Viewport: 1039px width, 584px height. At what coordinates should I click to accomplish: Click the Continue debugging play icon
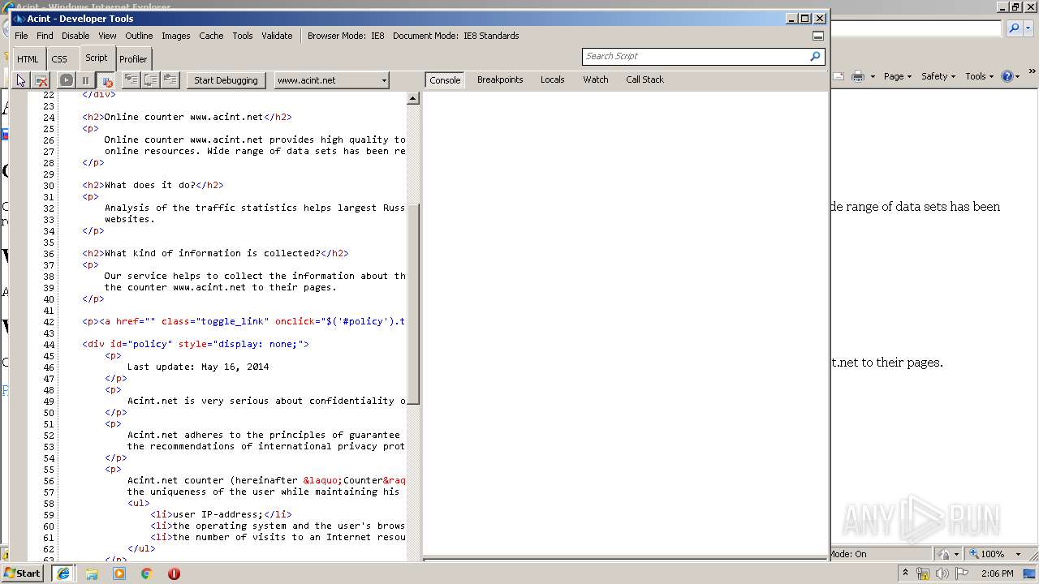[x=67, y=80]
